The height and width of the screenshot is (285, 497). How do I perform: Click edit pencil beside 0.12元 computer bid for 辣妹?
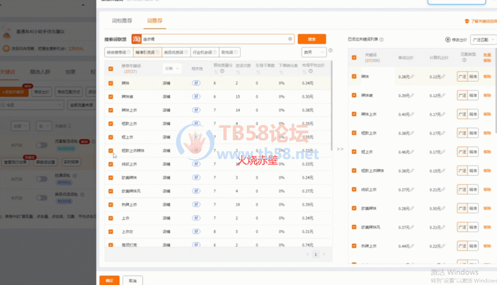443,76
